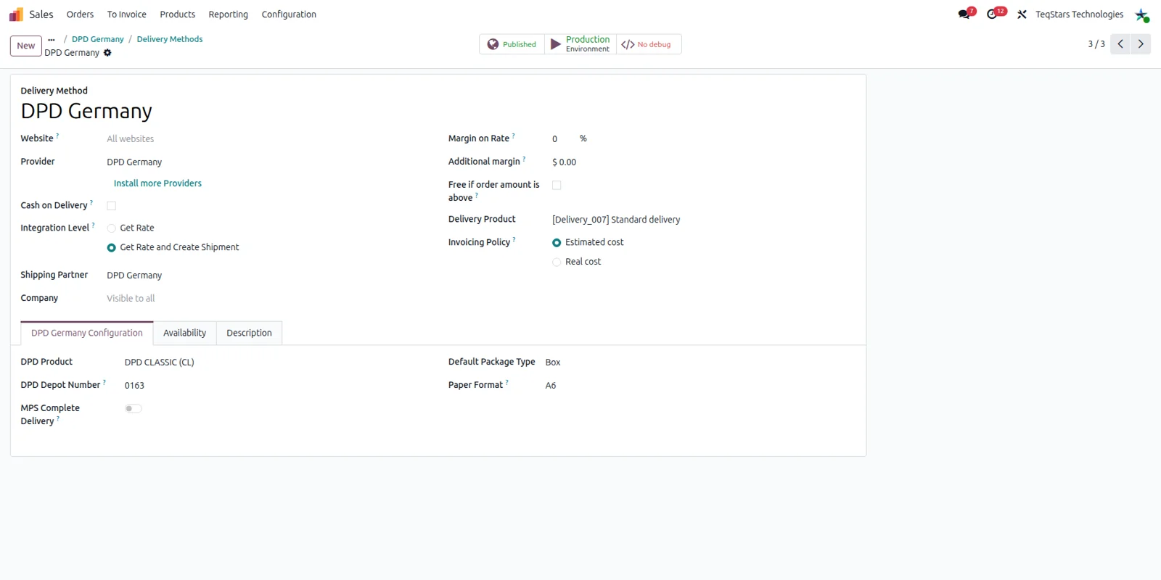Toggle the MPS Complete Delivery switch
The width and height of the screenshot is (1161, 580).
click(x=134, y=409)
